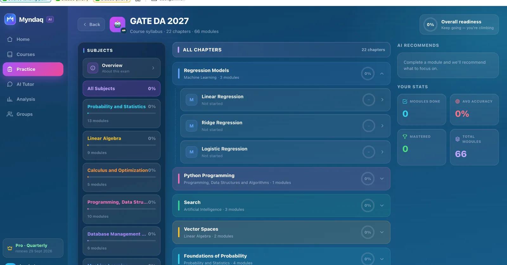Screen dimensions: 507x265
Task: Click the chevron on the Overview card
Action: 153,68
